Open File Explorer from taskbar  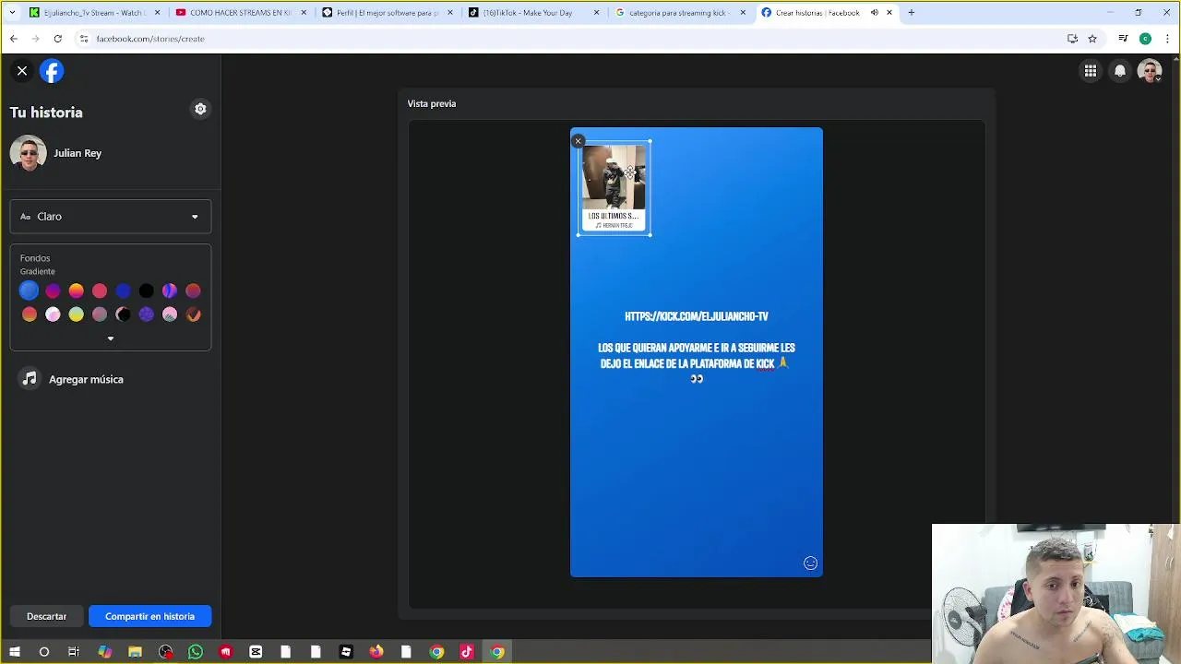click(x=135, y=652)
